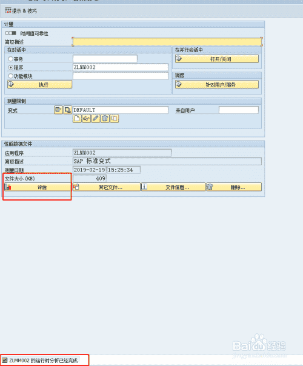Open 文件信息... file info button
This screenshot has width=303, height=366.
(x=173, y=187)
